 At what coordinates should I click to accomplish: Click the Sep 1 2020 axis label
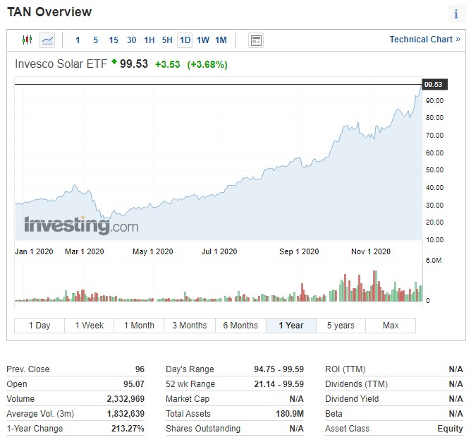pos(299,251)
